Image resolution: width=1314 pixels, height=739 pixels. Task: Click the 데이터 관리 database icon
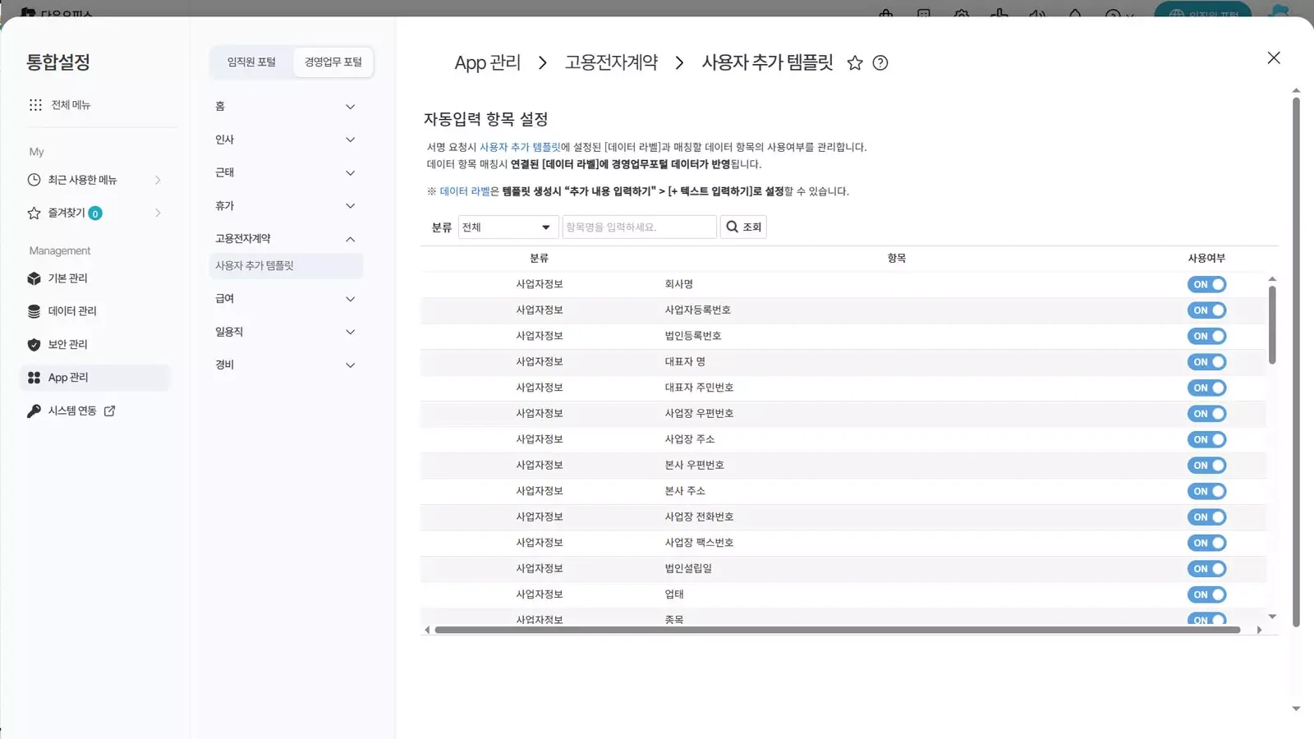coord(33,310)
